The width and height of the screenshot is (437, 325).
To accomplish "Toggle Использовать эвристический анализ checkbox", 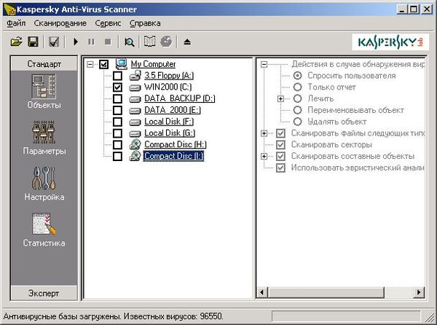I will coord(280,168).
